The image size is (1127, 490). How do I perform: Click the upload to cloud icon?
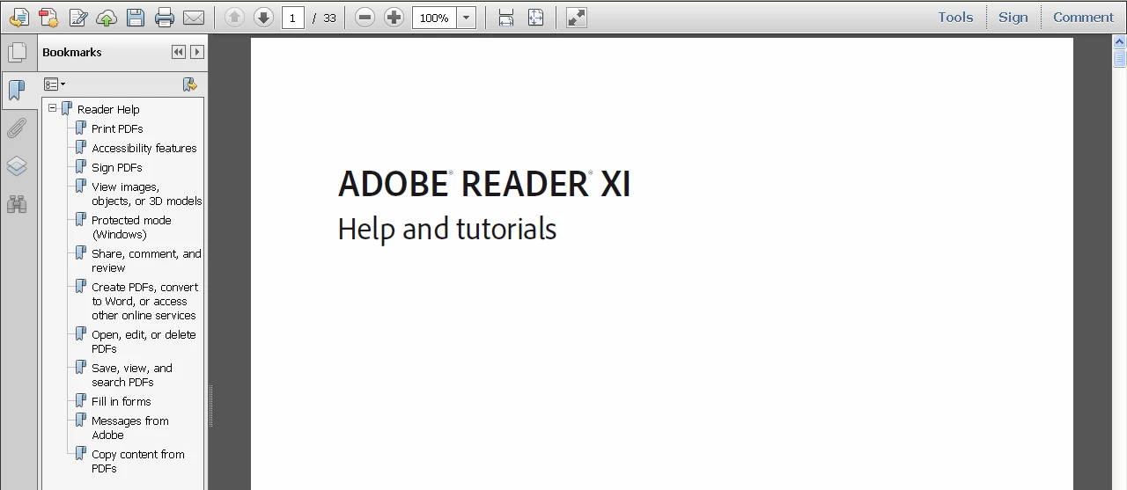[107, 17]
